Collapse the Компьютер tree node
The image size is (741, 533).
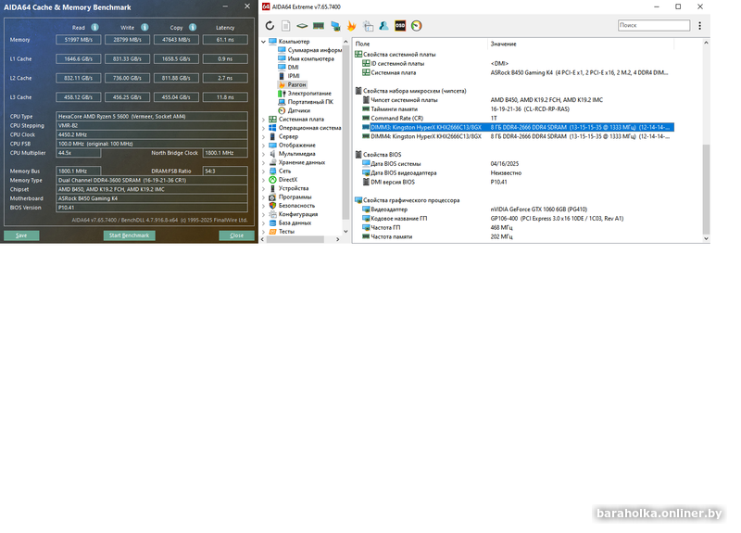pos(264,42)
